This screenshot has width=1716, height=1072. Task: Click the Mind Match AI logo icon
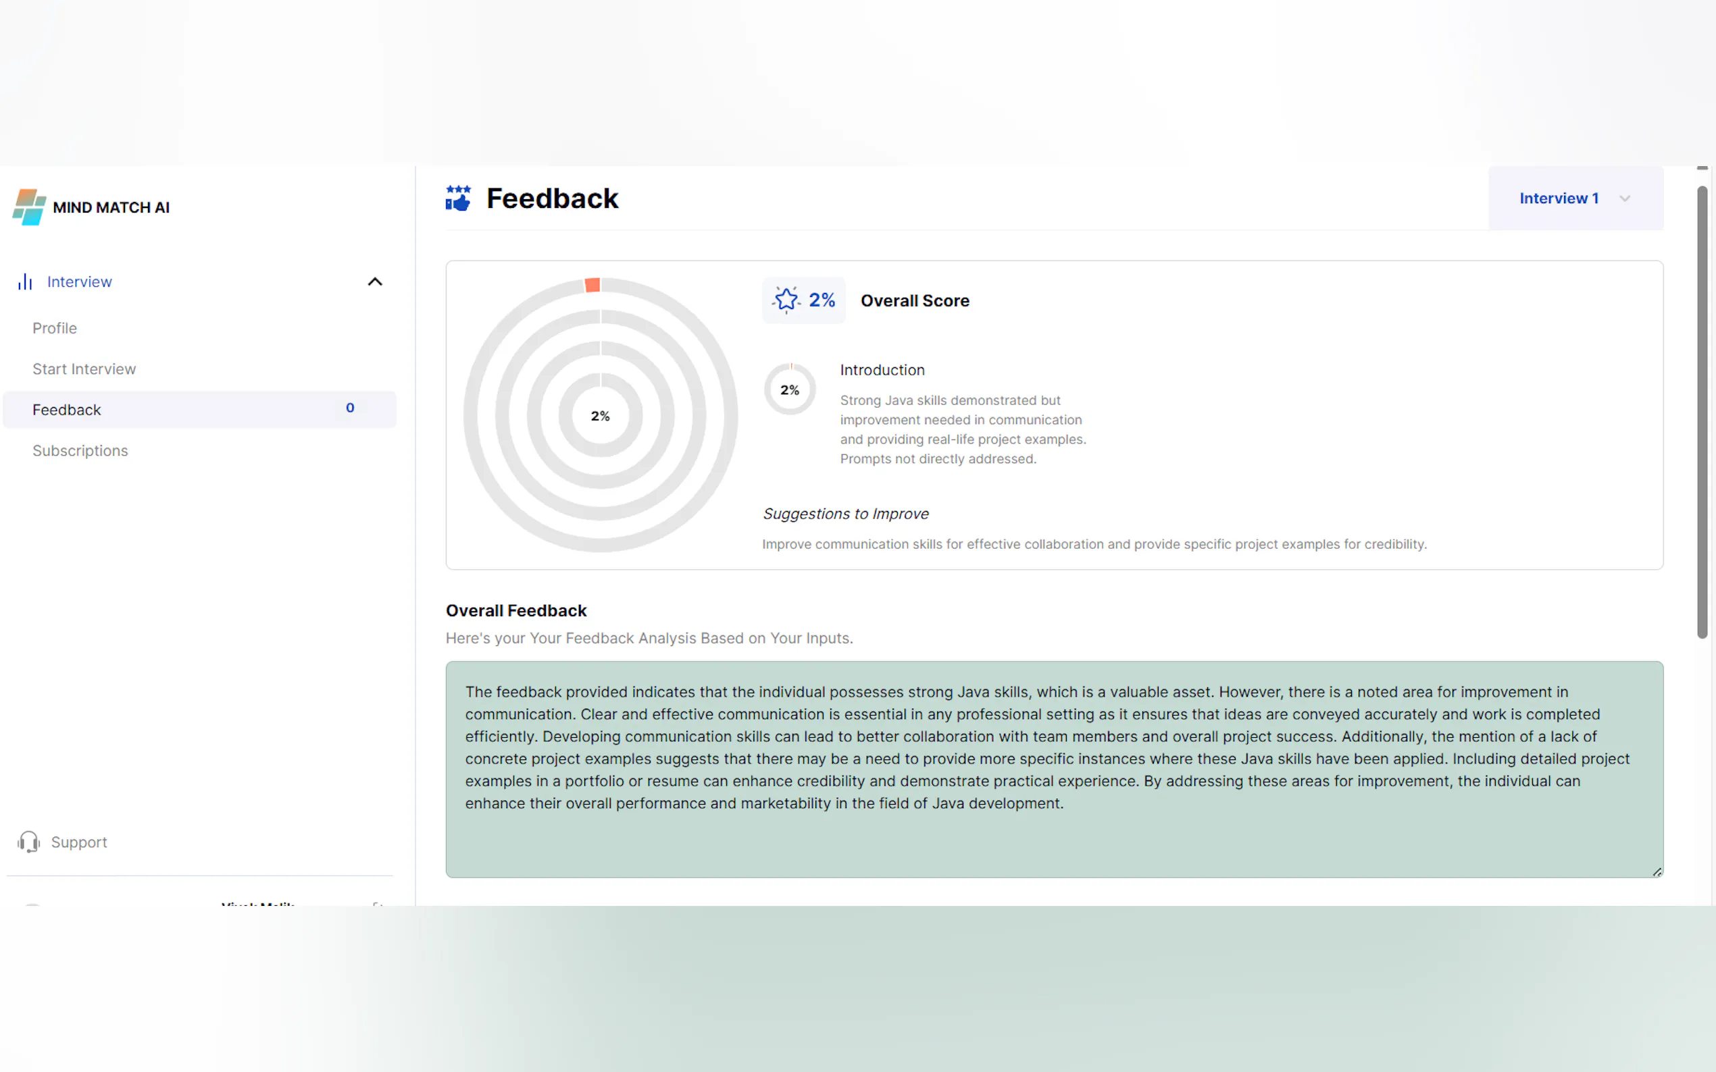pos(29,207)
